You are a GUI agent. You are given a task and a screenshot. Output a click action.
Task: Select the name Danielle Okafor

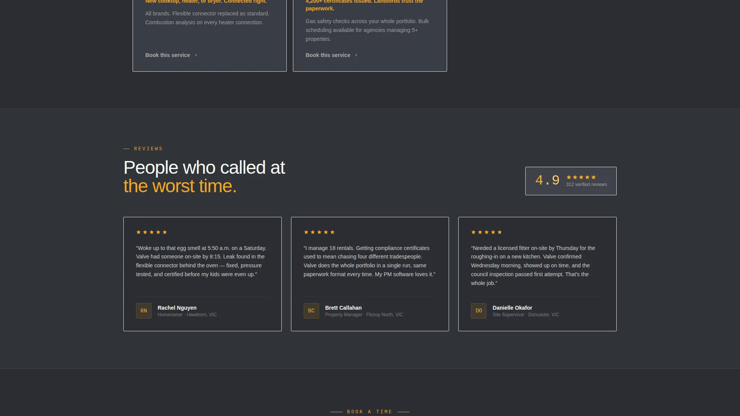[x=512, y=308]
